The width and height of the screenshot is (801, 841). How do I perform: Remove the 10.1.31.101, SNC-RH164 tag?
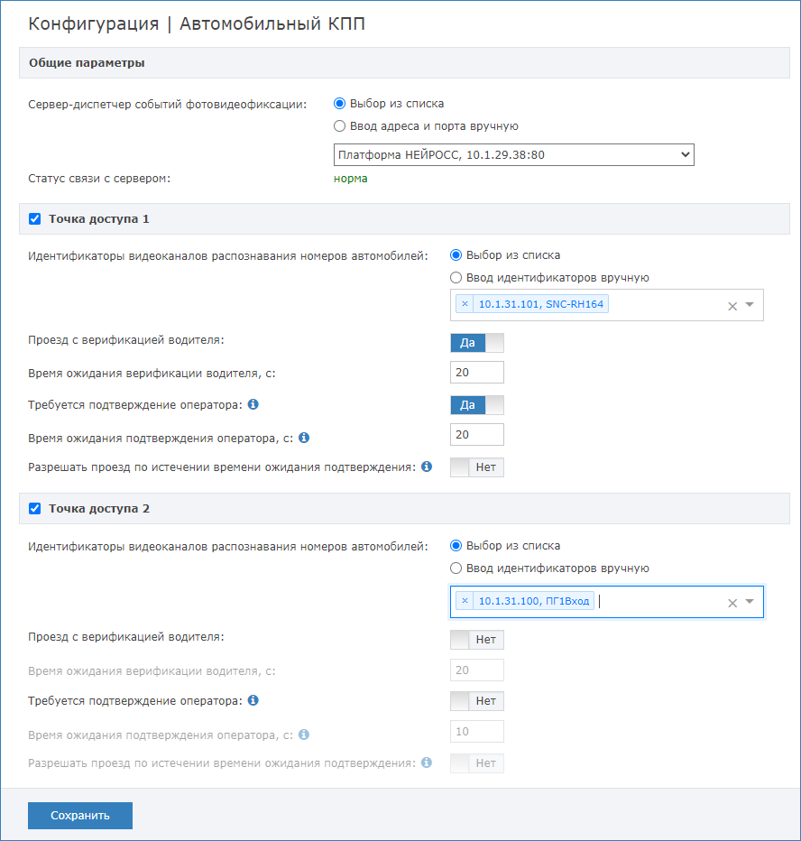point(465,304)
